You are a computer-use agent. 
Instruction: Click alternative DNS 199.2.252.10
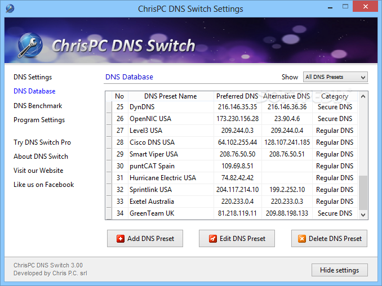(287, 190)
